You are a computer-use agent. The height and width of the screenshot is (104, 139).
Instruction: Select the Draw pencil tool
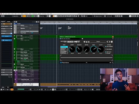[x=58, y=16]
